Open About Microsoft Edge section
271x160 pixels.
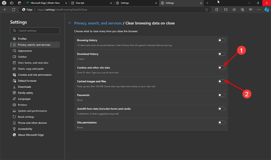[35, 135]
